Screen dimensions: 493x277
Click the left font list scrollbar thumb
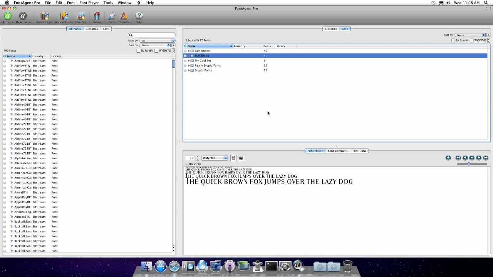173,64
